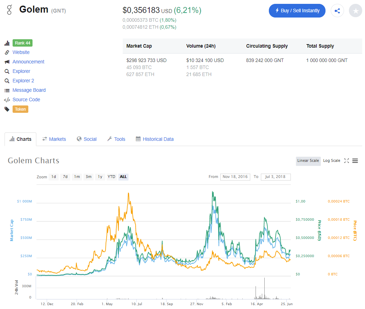Click the chain link icon beside Website
This screenshot has width=365, height=309.
pyautogui.click(x=7, y=53)
